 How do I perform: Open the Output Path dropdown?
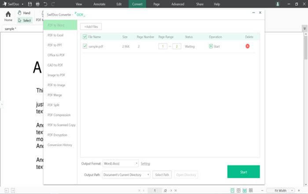[x=126, y=175]
